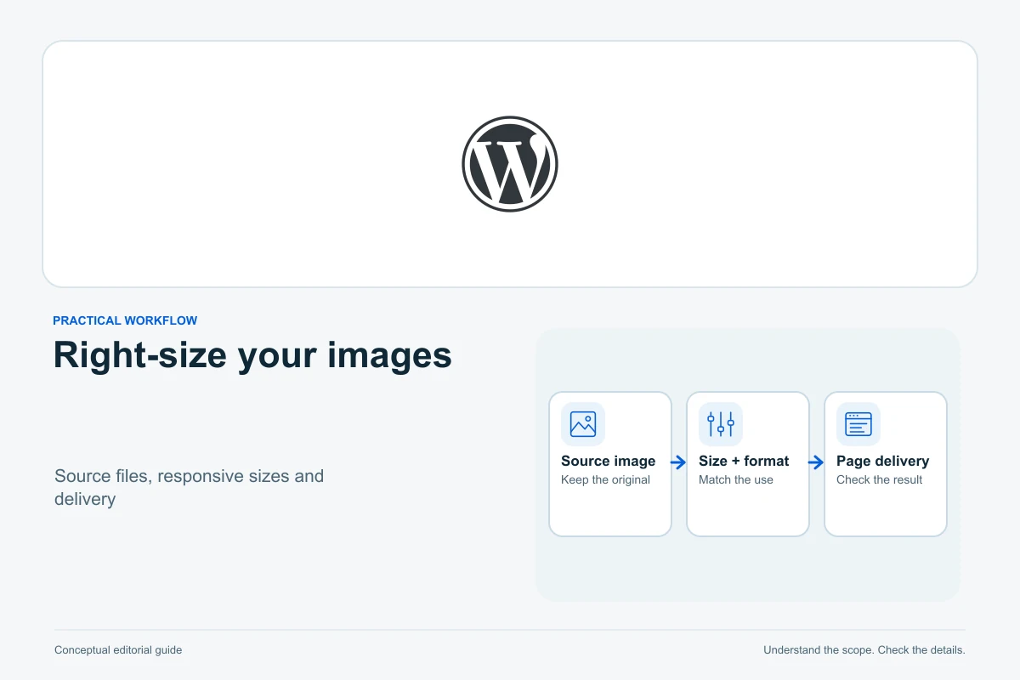Click the "Right-size your images" heading
The width and height of the screenshot is (1020, 680).
pyautogui.click(x=252, y=355)
